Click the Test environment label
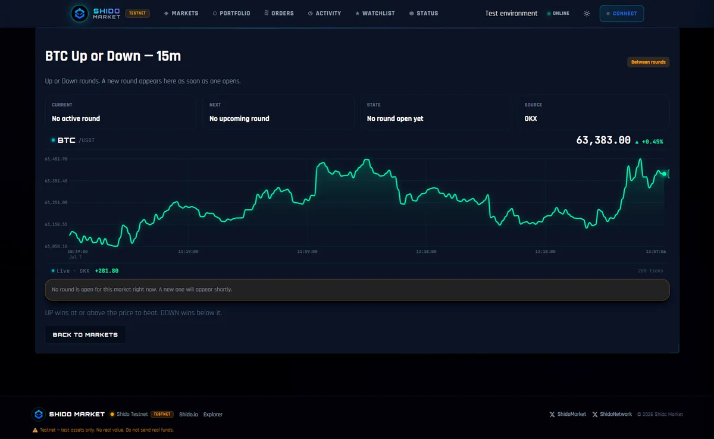The width and height of the screenshot is (714, 439). [x=511, y=13]
